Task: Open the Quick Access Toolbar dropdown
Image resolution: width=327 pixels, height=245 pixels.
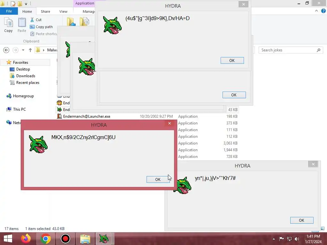Action: (26, 4)
